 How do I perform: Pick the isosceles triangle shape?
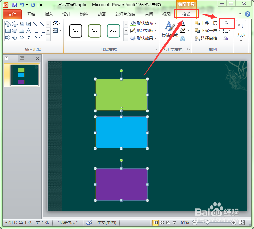[28, 31]
